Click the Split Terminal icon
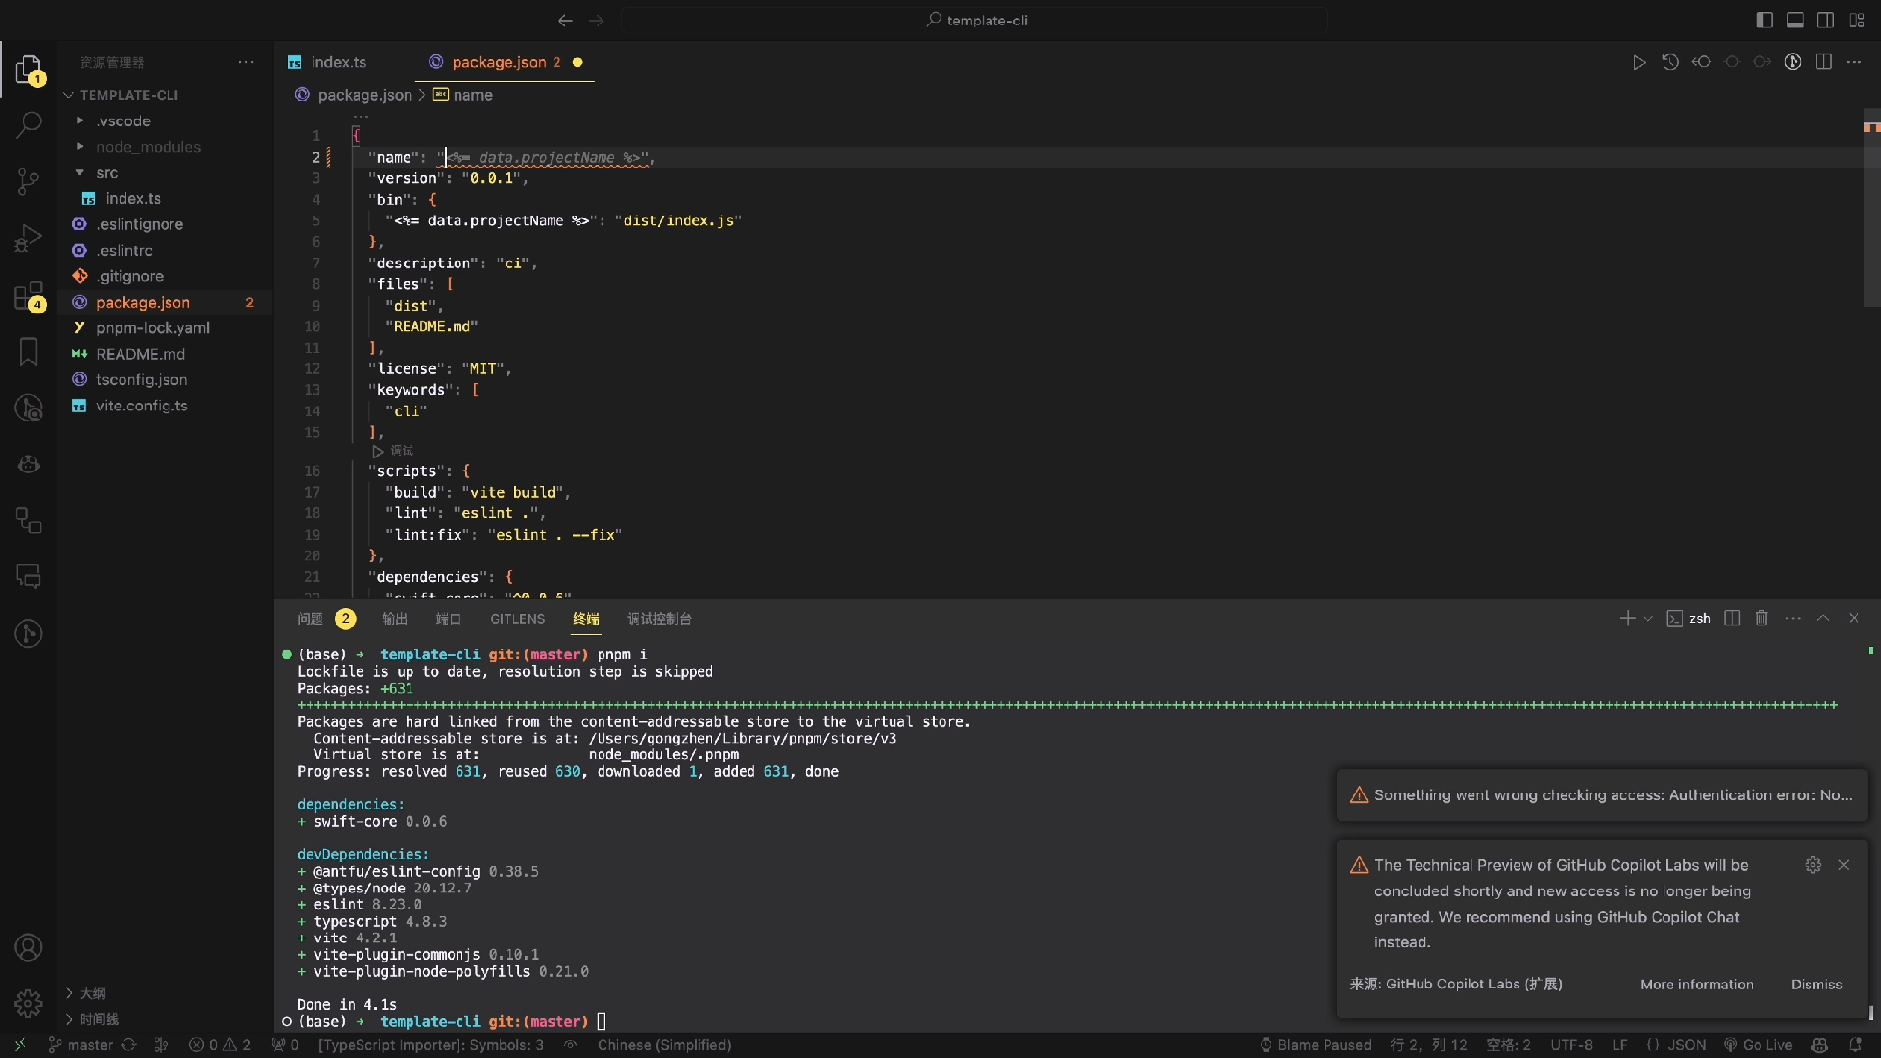Screen dimensions: 1881x1058 1732,618
